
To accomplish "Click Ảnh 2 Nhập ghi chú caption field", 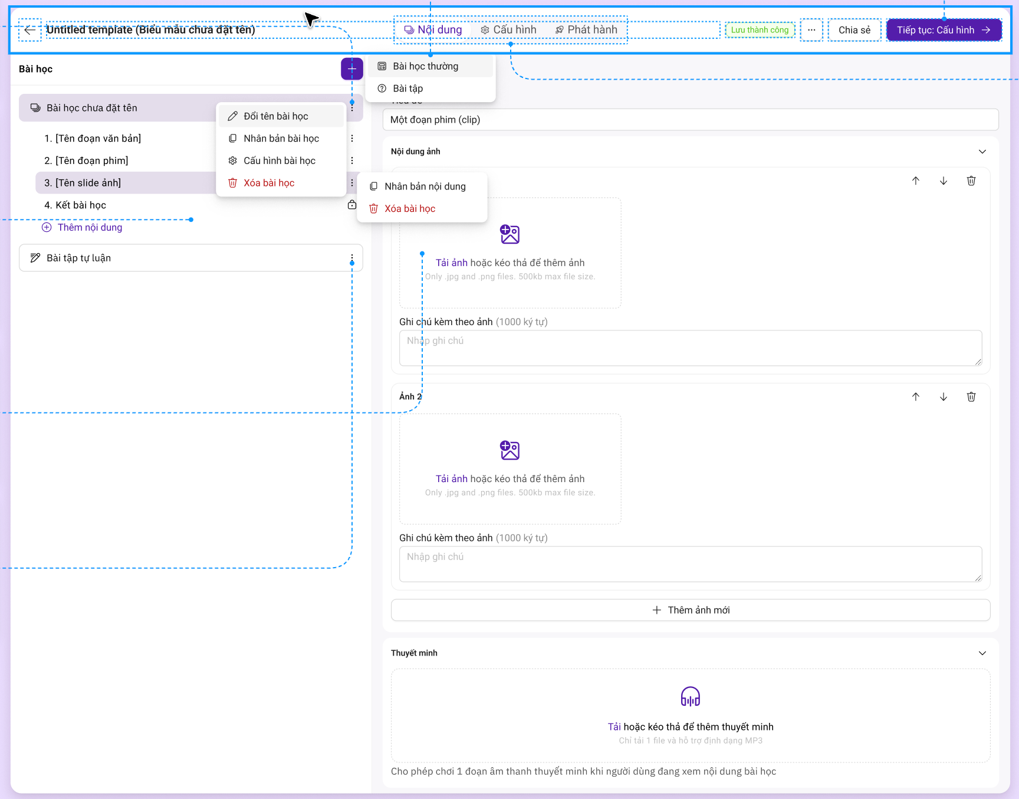I will coord(691,564).
